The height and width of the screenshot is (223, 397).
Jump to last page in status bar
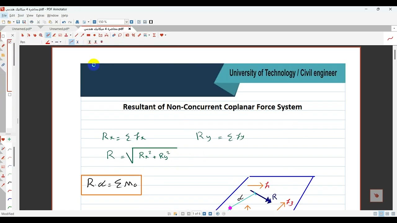(210, 214)
